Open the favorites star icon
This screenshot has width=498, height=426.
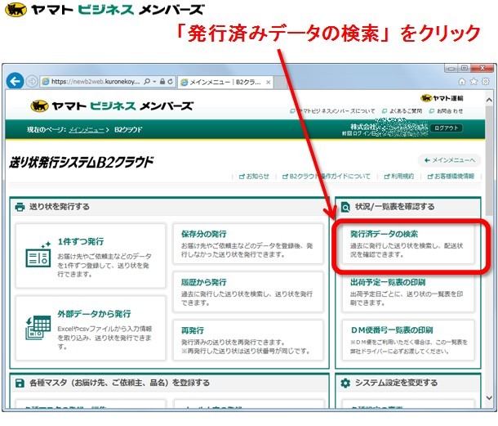(474, 82)
